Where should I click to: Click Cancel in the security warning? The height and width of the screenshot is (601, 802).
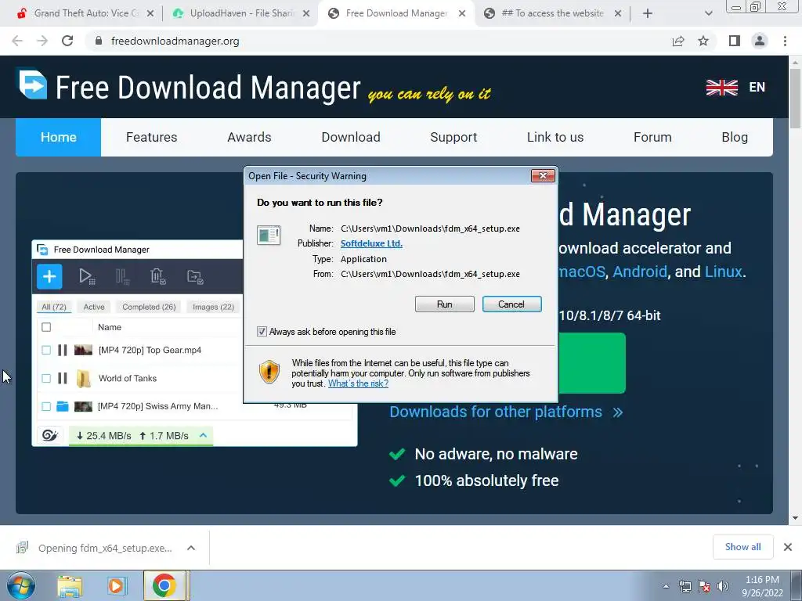511,304
